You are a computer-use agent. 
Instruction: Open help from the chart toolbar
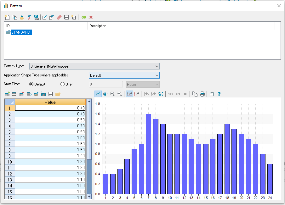pyautogui.click(x=219, y=94)
